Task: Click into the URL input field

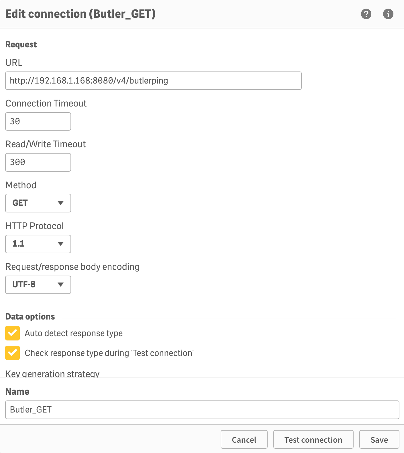Action: (x=153, y=81)
